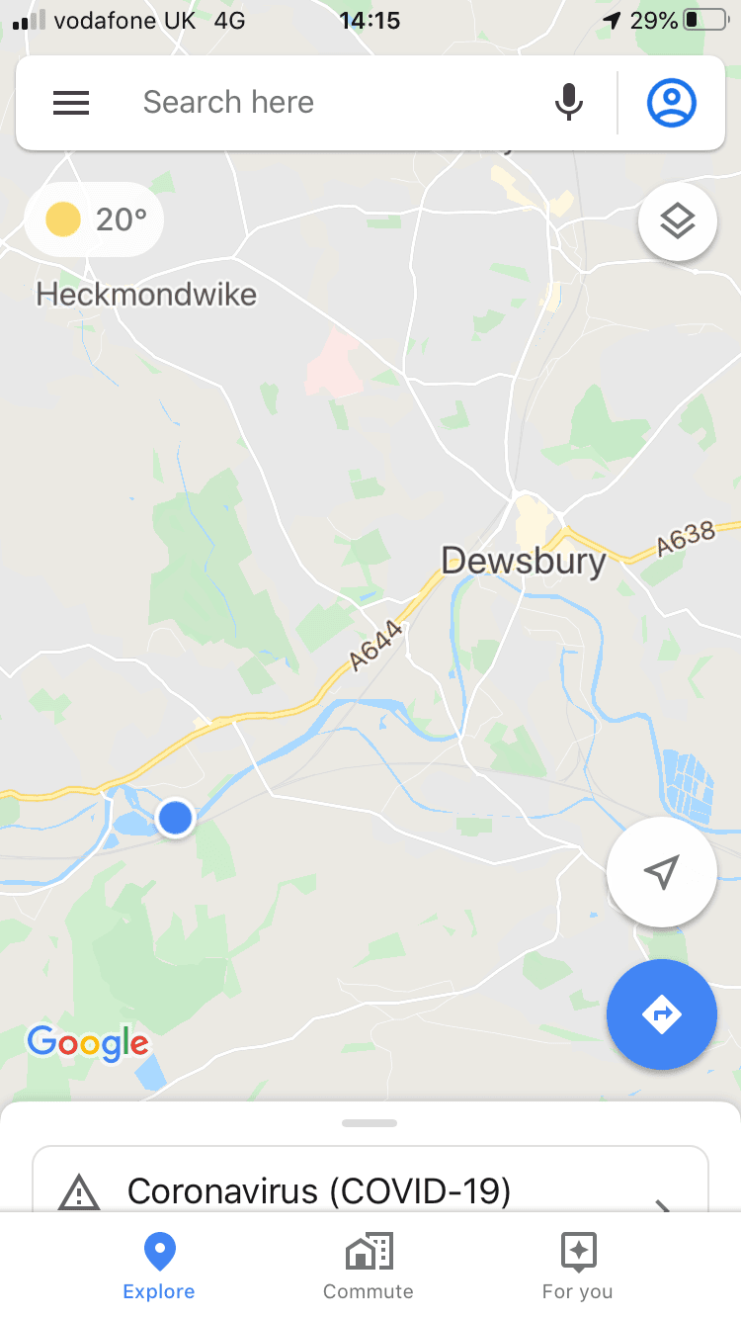Tap the microphone voice search icon
741x1319 pixels.
[569, 103]
